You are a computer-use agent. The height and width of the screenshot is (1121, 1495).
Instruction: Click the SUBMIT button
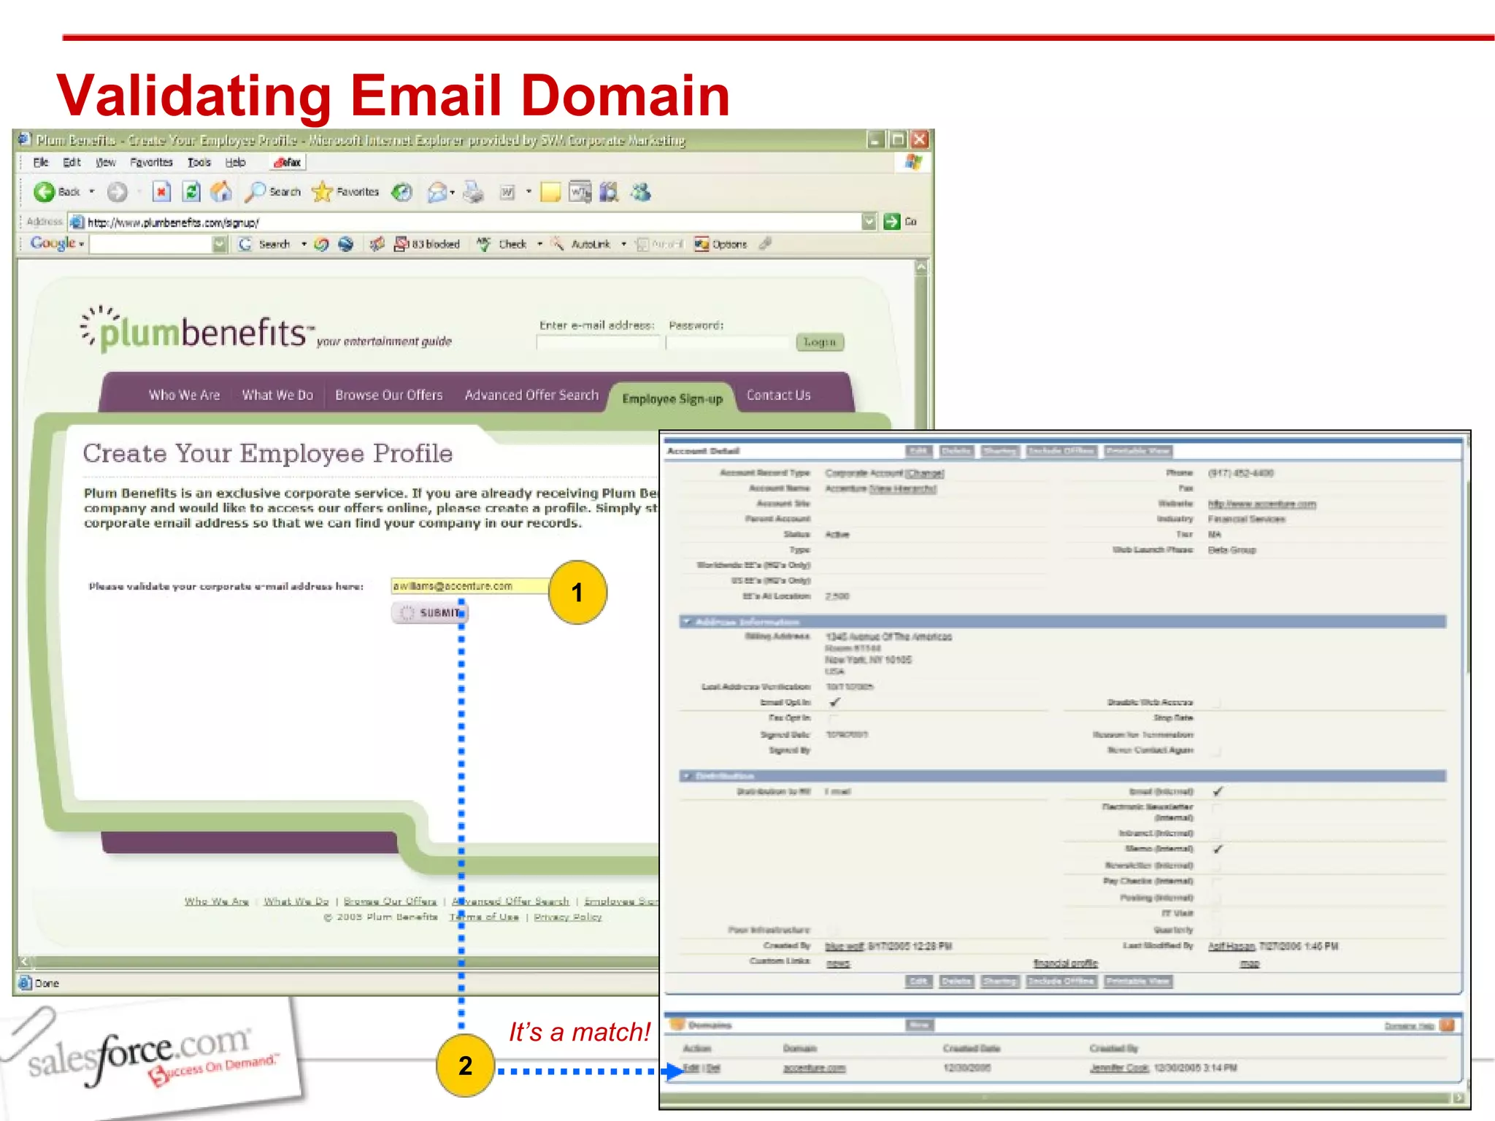pyautogui.click(x=430, y=613)
